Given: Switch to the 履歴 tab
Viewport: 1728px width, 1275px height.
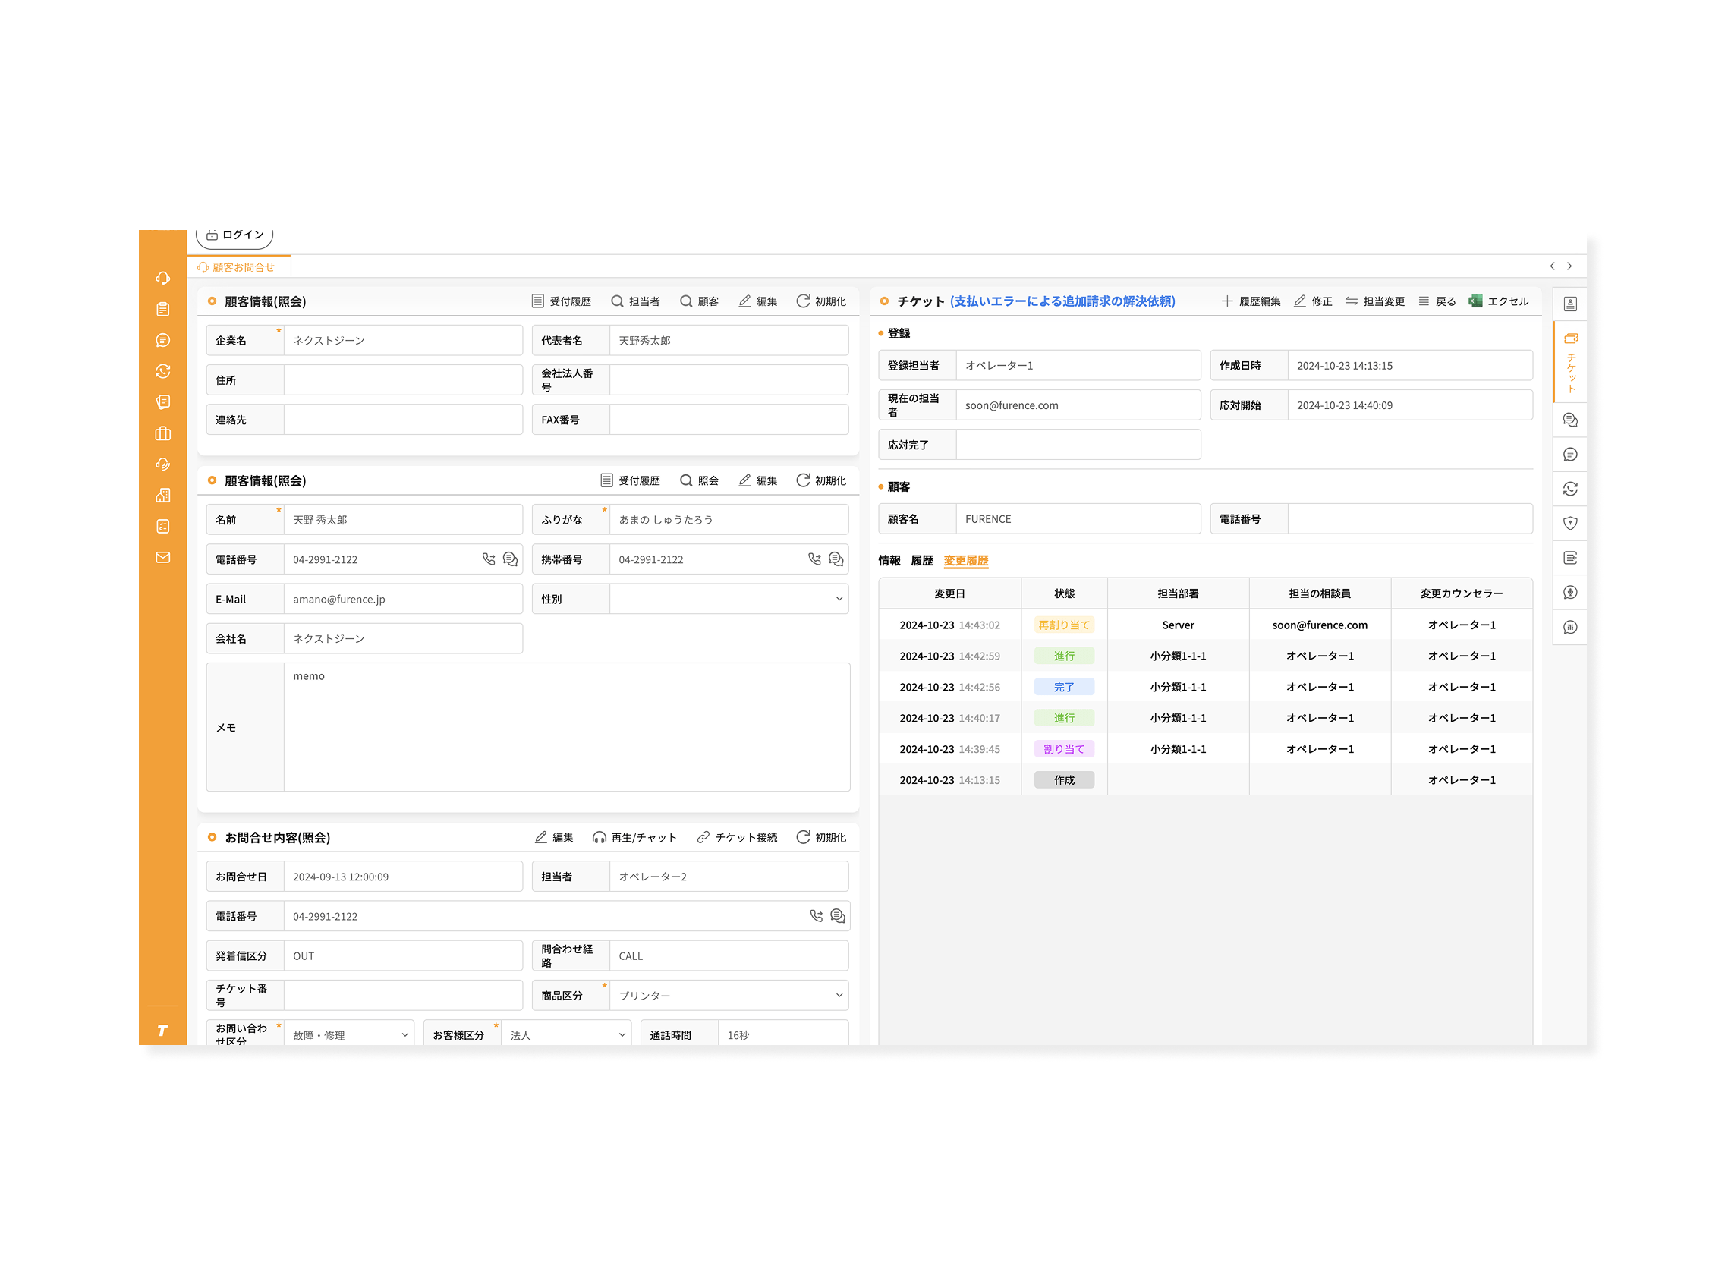Looking at the screenshot, I should click(x=921, y=560).
